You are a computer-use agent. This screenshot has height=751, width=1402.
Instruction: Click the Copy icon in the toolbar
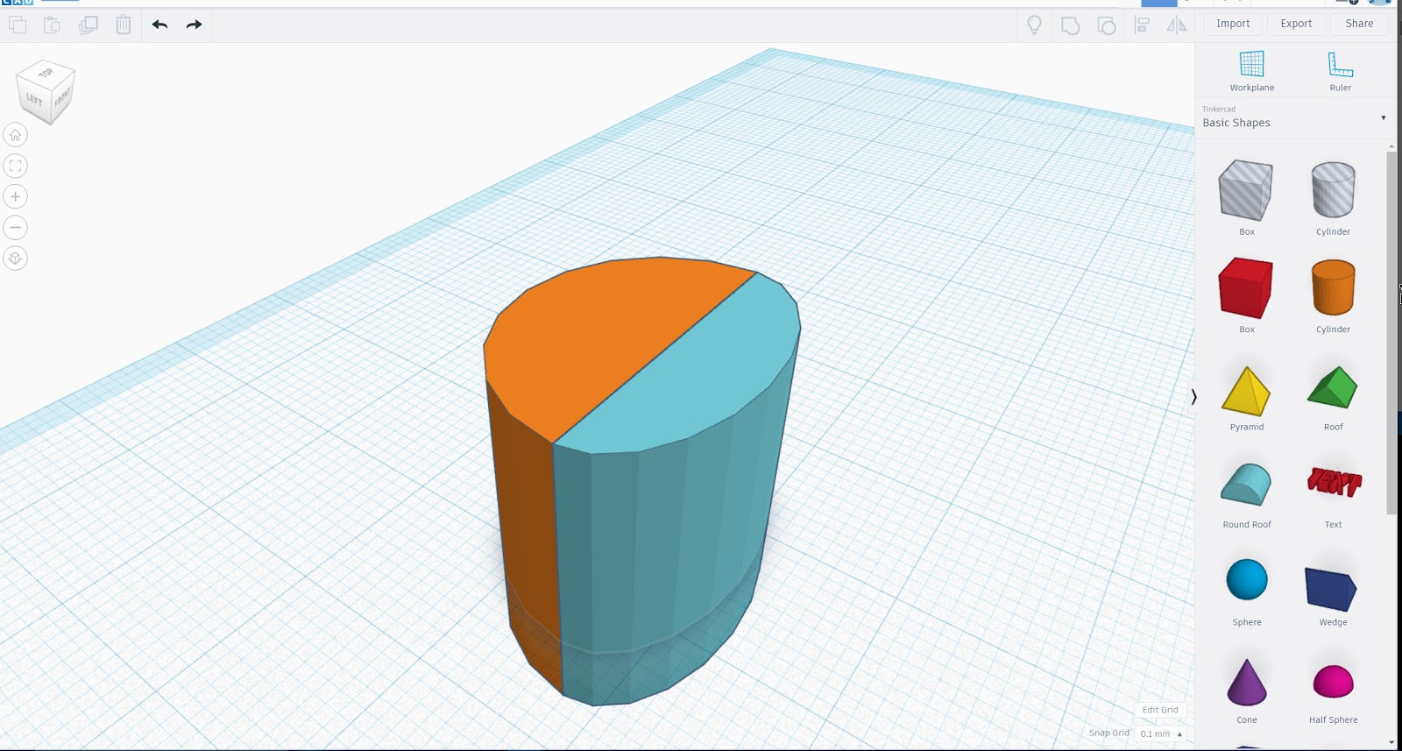[18, 25]
